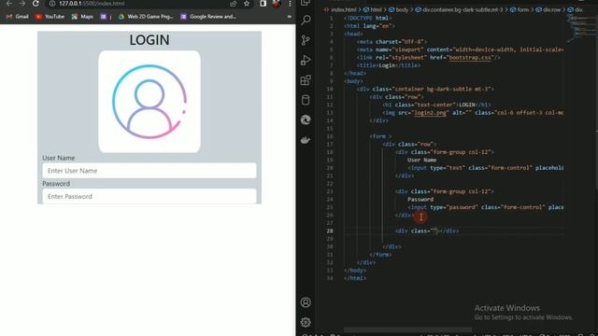Open the YouTube bookmark
The height and width of the screenshot is (336, 598).
pyautogui.click(x=50, y=17)
